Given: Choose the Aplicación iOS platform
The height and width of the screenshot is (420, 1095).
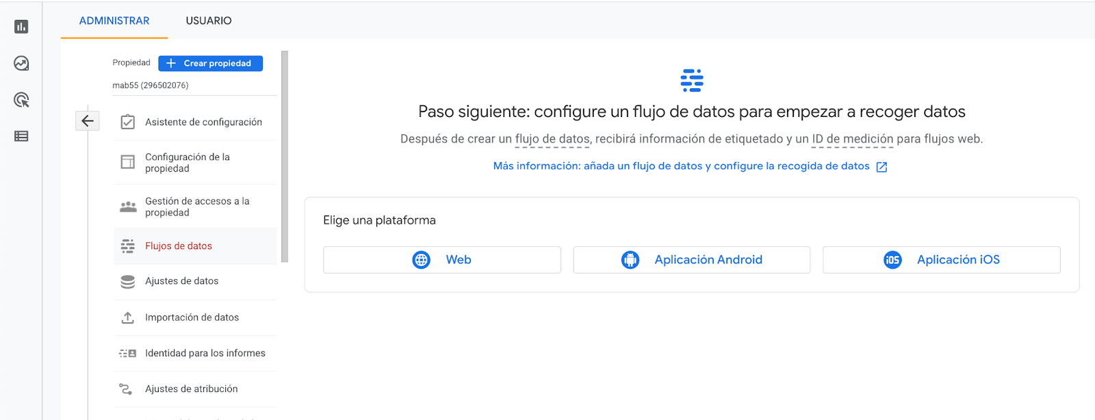Looking at the screenshot, I should 941,260.
